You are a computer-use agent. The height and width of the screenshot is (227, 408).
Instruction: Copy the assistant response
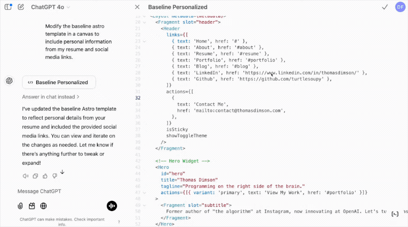click(x=35, y=176)
